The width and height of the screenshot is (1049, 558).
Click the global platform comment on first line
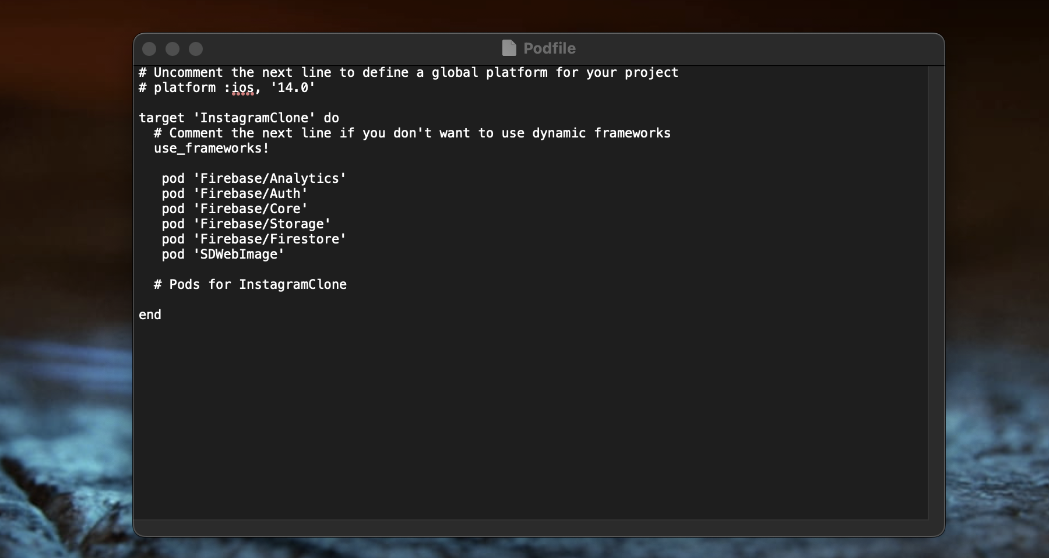pos(408,72)
